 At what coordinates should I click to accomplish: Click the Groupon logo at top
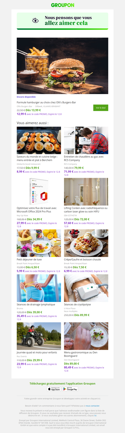[x=62, y=5]
